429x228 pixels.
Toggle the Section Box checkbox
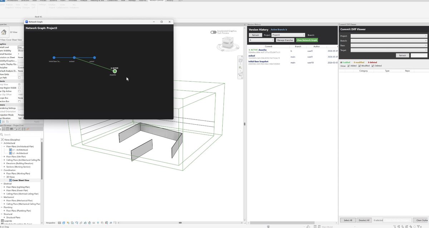19,101
